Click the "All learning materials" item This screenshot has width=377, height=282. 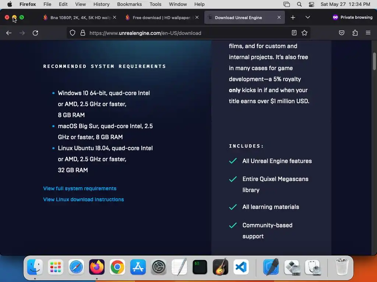point(271,207)
